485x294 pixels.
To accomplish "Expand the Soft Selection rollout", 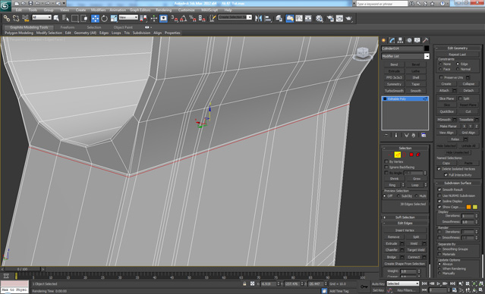I will (405, 217).
